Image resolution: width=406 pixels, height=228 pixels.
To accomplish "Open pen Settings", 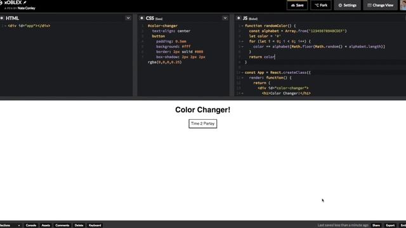I will pos(347,5).
